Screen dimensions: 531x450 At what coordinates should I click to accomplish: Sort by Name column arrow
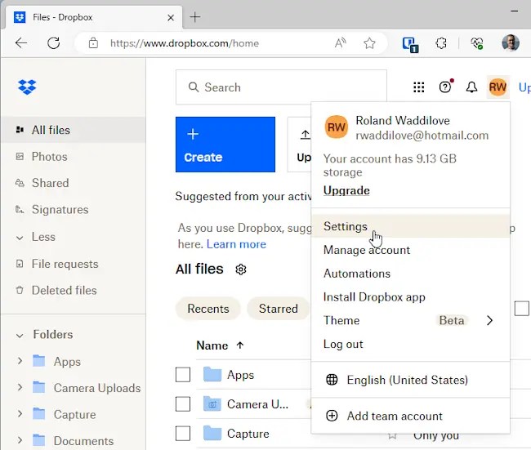pyautogui.click(x=240, y=345)
